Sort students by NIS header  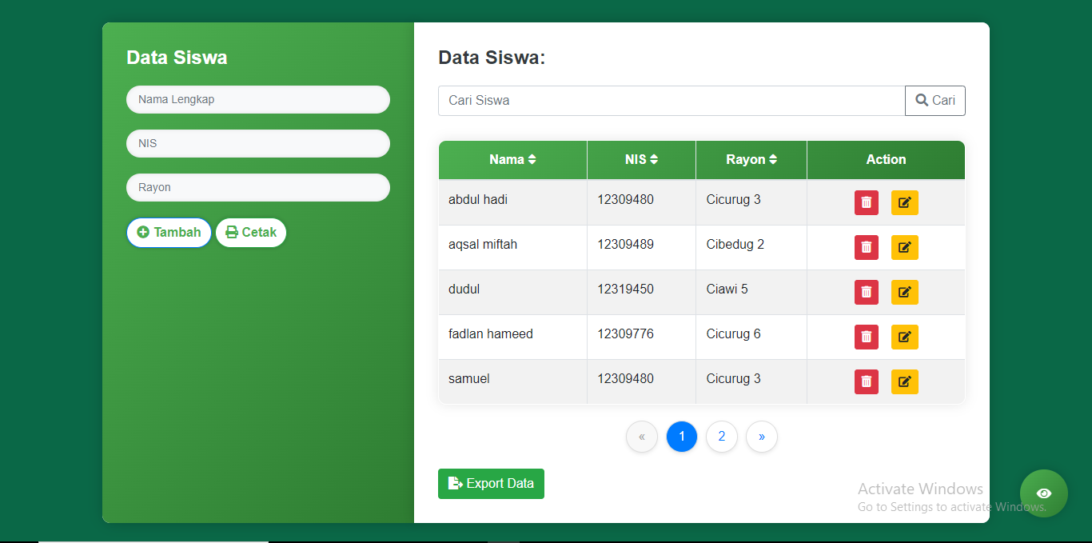641,160
